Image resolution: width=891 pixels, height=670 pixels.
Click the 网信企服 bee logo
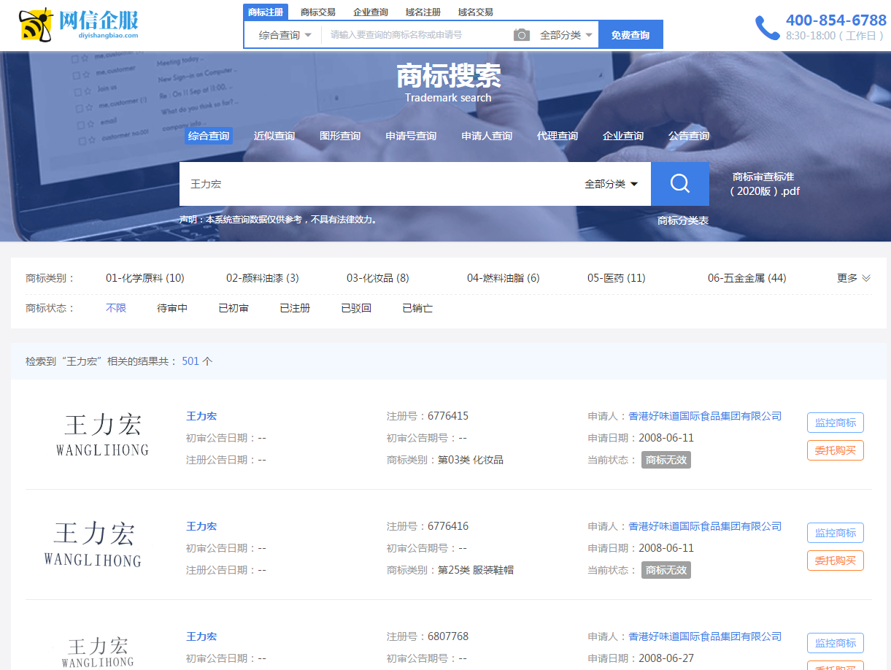coord(78,25)
